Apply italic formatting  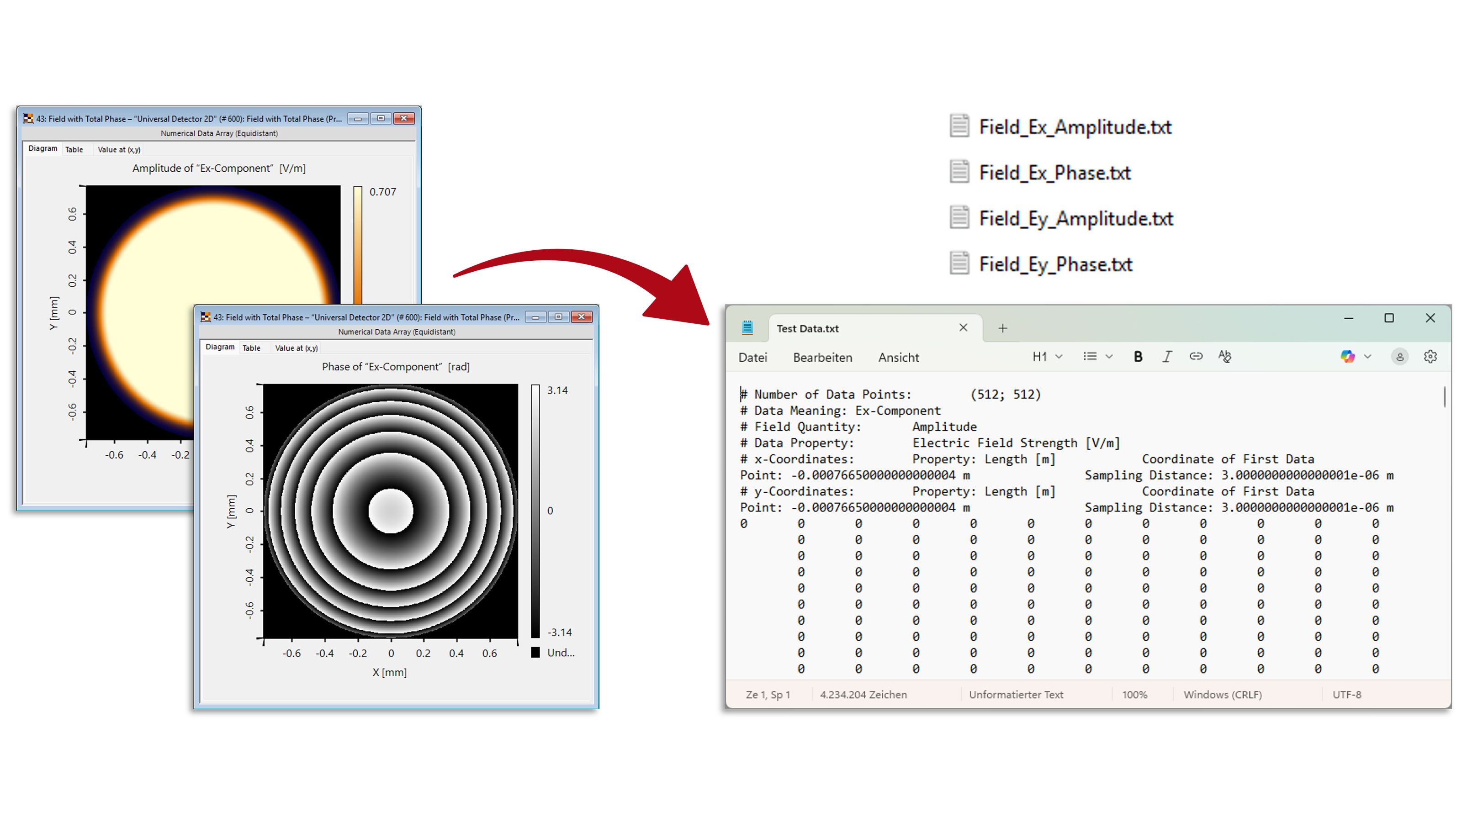pyautogui.click(x=1167, y=356)
